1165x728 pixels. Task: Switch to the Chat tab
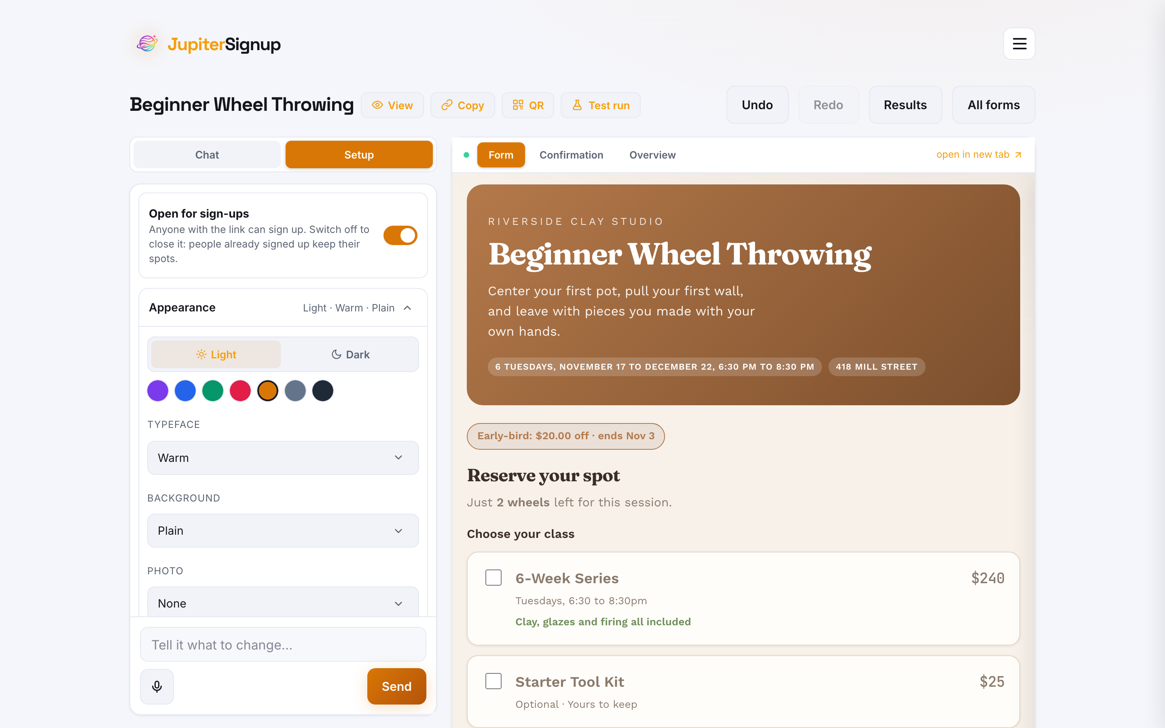pyautogui.click(x=207, y=154)
